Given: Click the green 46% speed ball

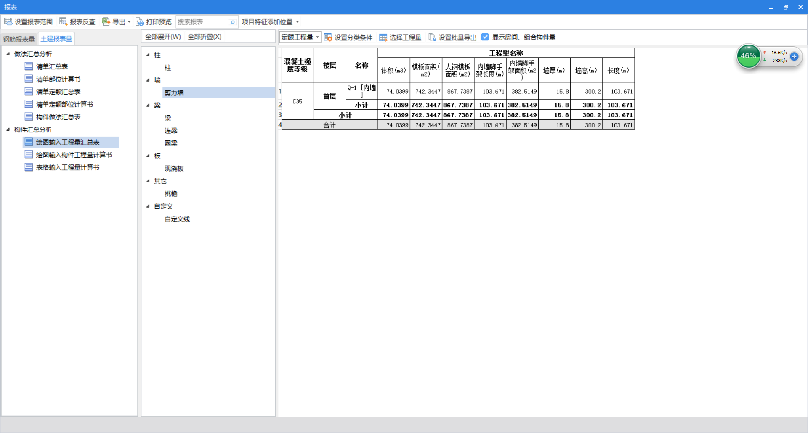Looking at the screenshot, I should pyautogui.click(x=748, y=56).
